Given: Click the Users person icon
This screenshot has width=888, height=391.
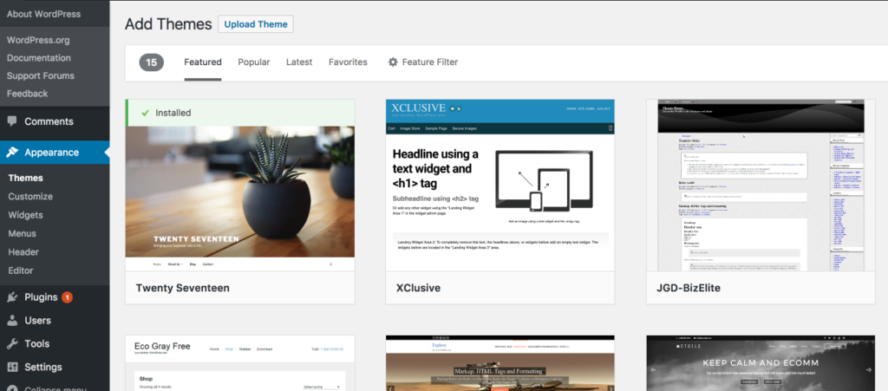Looking at the screenshot, I should pyautogui.click(x=12, y=320).
